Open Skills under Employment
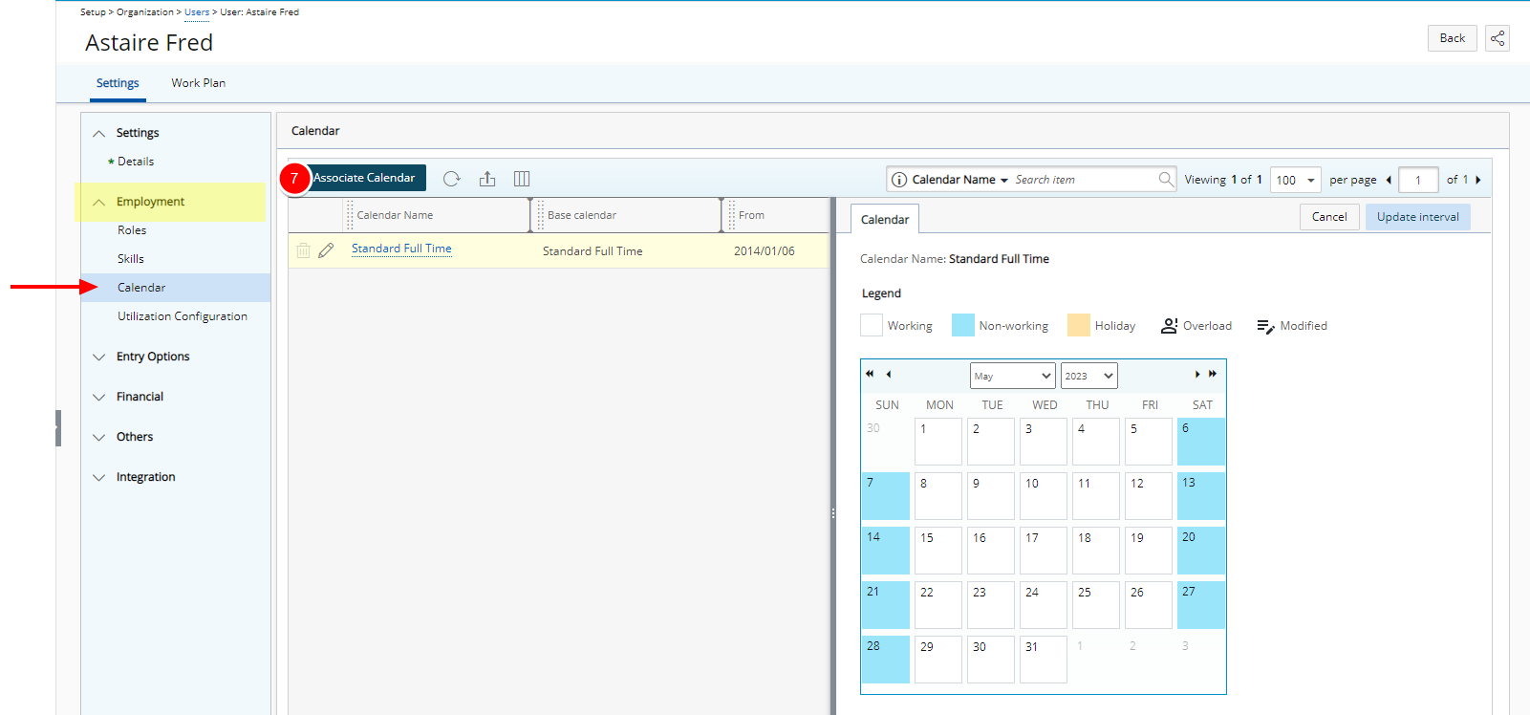1530x715 pixels. coord(131,259)
